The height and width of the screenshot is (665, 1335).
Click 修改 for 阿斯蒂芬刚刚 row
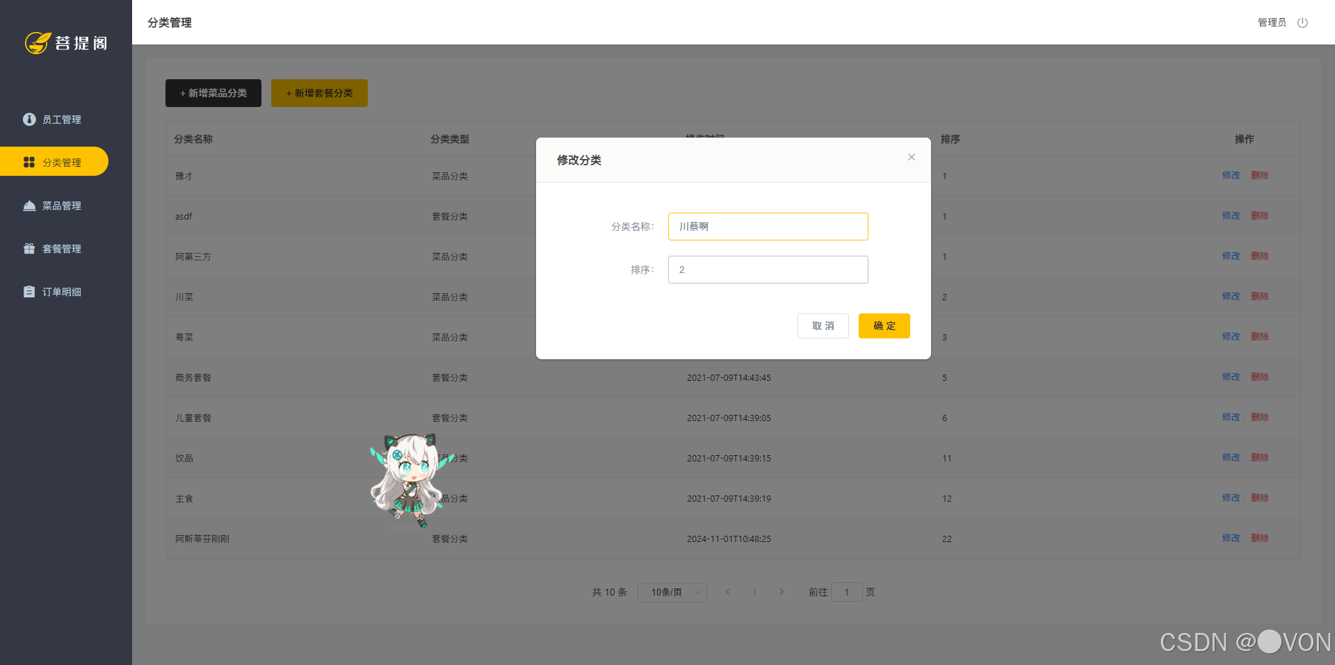coord(1231,538)
